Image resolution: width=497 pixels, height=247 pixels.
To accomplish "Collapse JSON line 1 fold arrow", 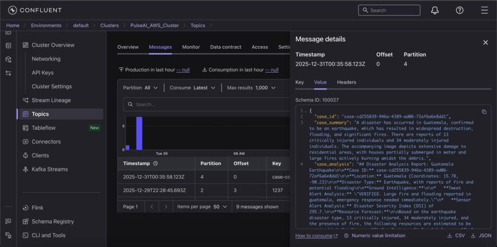I will [306, 110].
